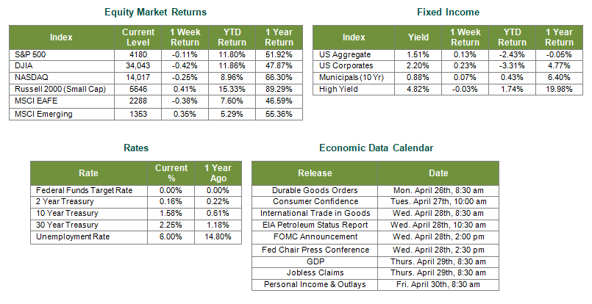Click the GDP release date cell
The width and height of the screenshot is (592, 304).
click(x=438, y=261)
